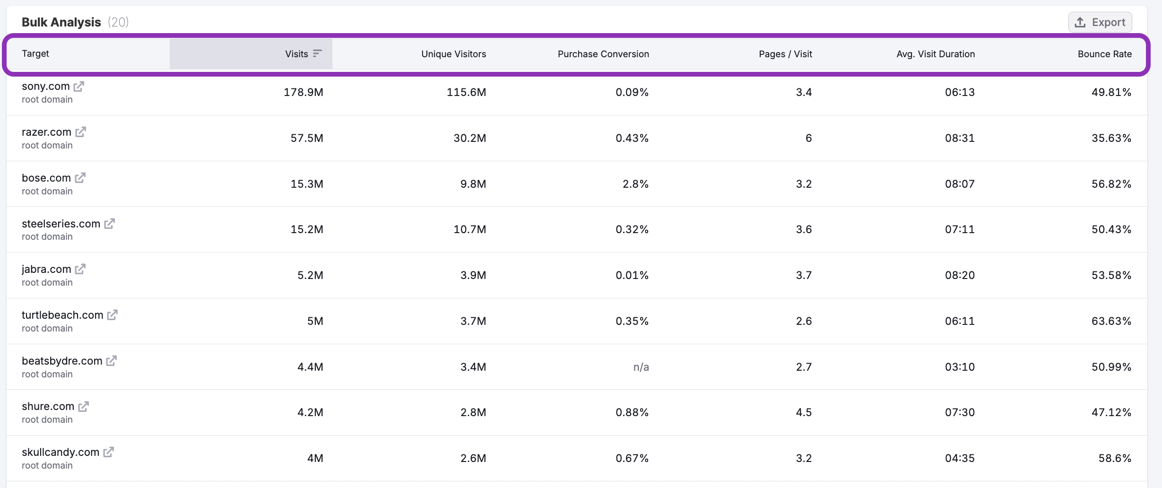The height and width of the screenshot is (488, 1162).
Task: Click the upload icon inside the Export button
Action: 1080,22
